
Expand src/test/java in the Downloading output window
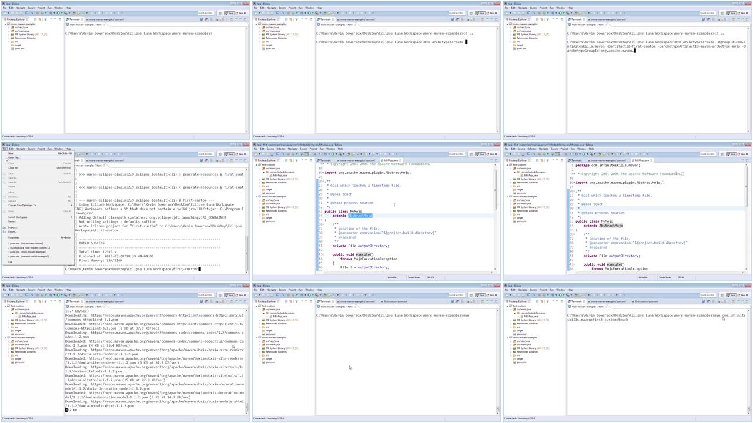point(9,341)
